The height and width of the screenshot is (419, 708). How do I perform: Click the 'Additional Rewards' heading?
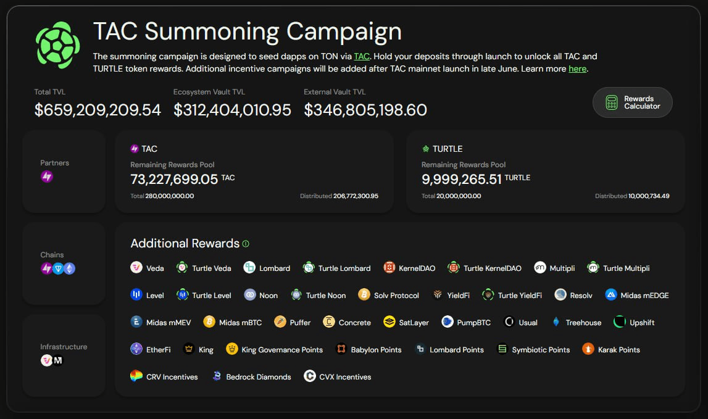[185, 243]
